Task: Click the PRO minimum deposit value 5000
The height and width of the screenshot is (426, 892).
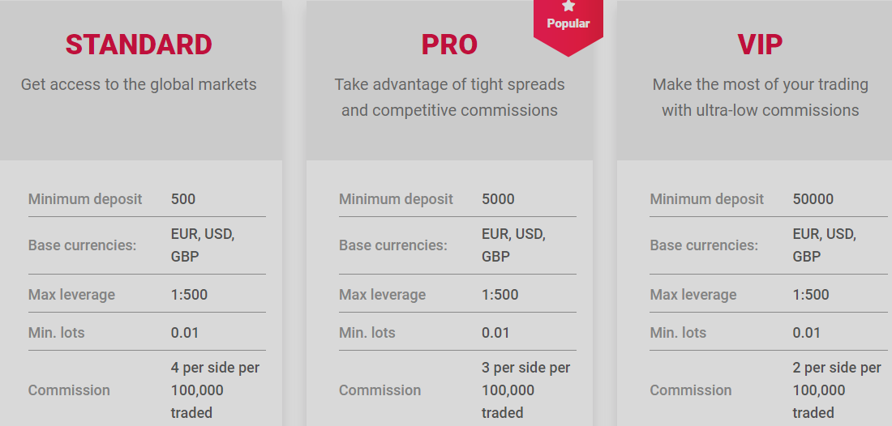Action: (498, 199)
